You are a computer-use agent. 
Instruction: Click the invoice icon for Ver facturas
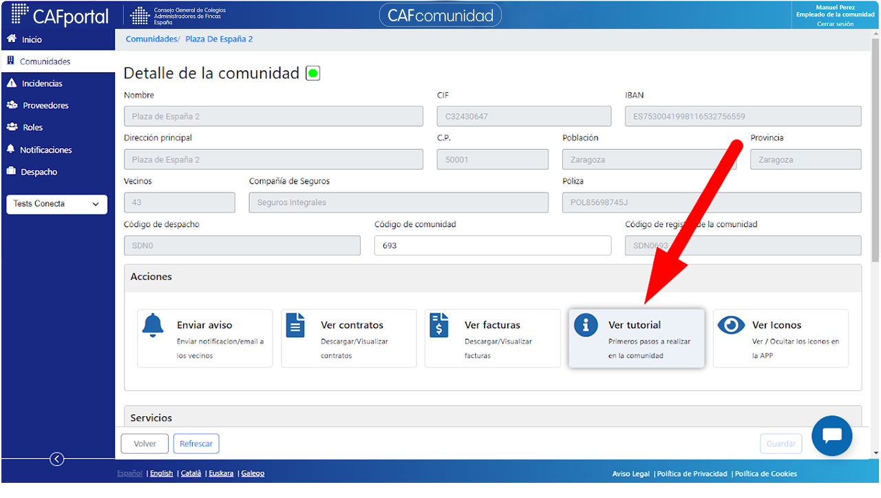(439, 325)
